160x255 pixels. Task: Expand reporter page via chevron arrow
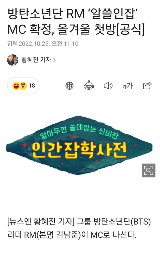coord(54,60)
